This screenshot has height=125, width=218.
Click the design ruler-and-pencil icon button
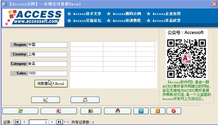(x=46, y=100)
